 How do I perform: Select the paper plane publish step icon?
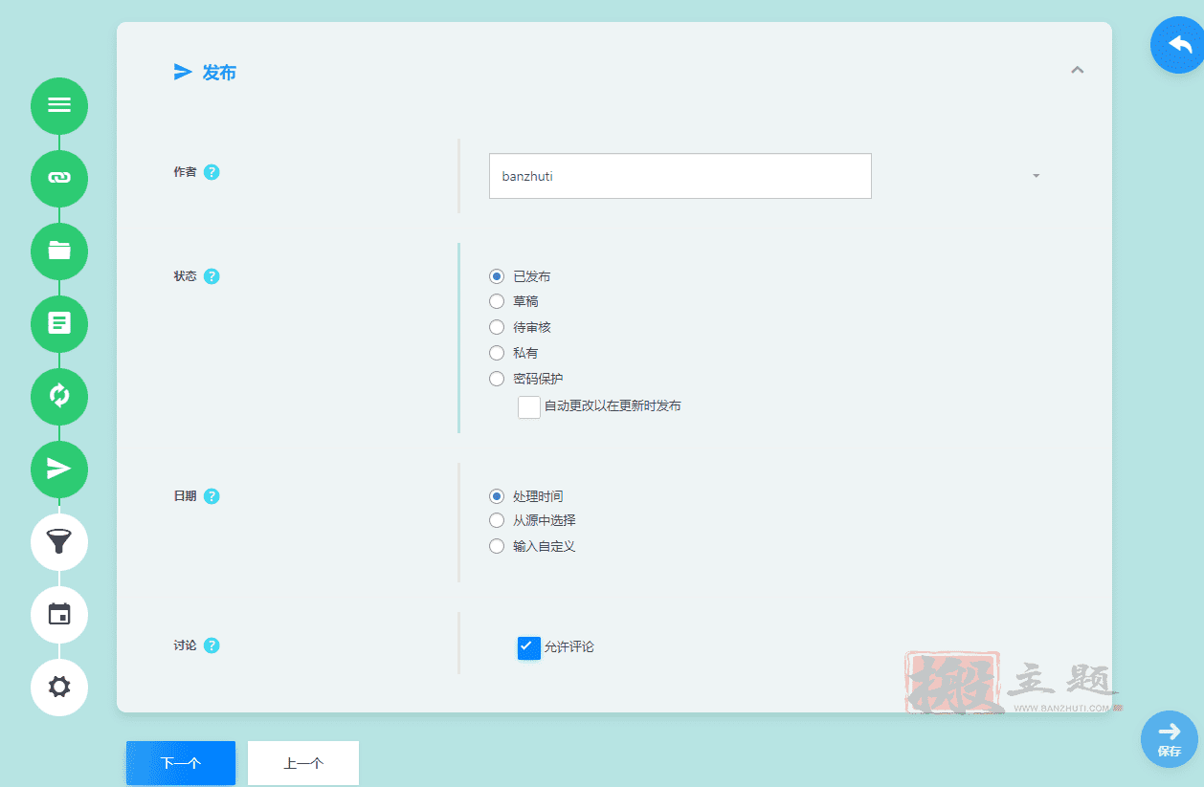pos(59,469)
